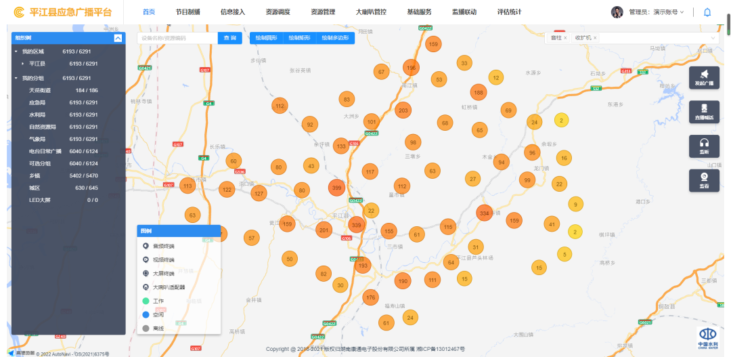Screen dimensions: 731x357
Task: Click the 绘制多边形 button
Action: pos(335,38)
